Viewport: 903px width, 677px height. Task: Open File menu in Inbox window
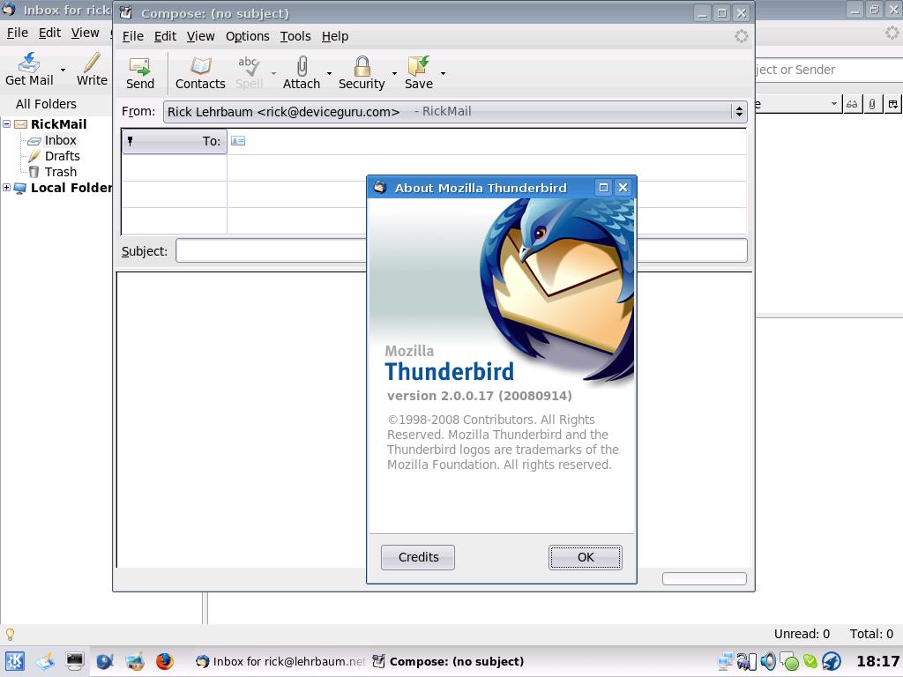click(18, 33)
